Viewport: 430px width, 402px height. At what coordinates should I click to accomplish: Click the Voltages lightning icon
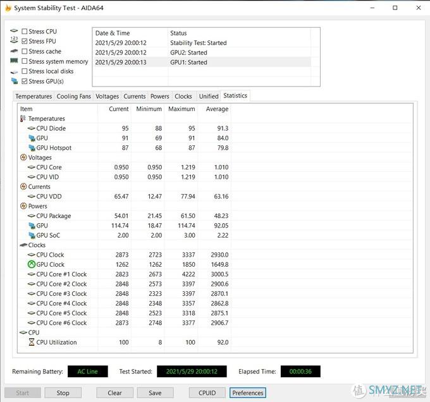[23, 157]
